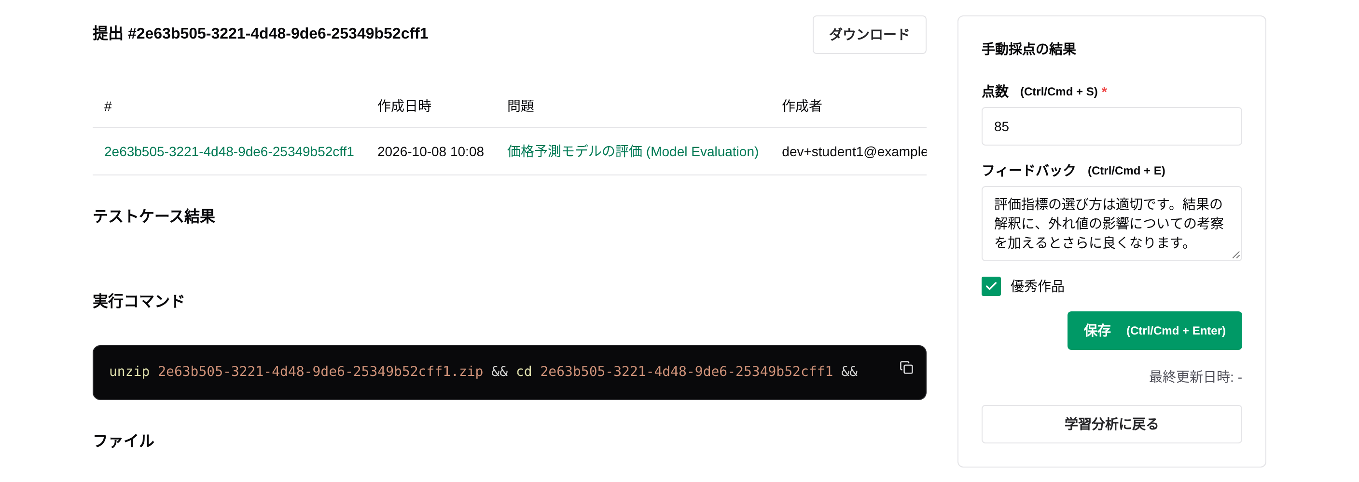Screen dimensions: 1359x482
Task: Click the フィードバック (Ctrl/Cmd + E) label
Action: point(1073,170)
